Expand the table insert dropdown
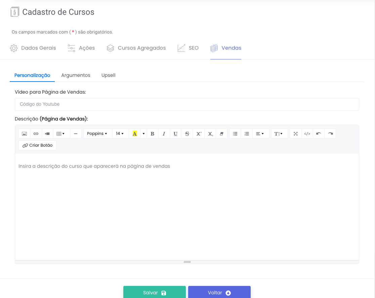 point(61,134)
